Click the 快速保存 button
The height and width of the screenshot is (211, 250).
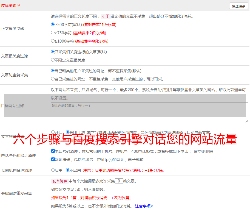pos(238,6)
